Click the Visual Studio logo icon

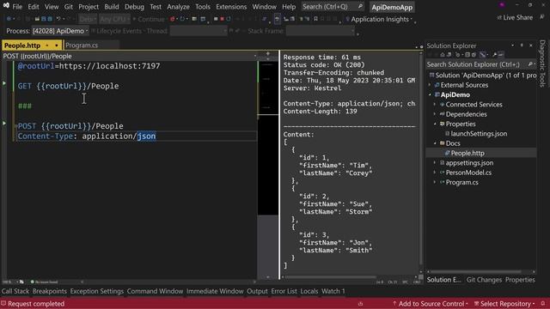6,6
